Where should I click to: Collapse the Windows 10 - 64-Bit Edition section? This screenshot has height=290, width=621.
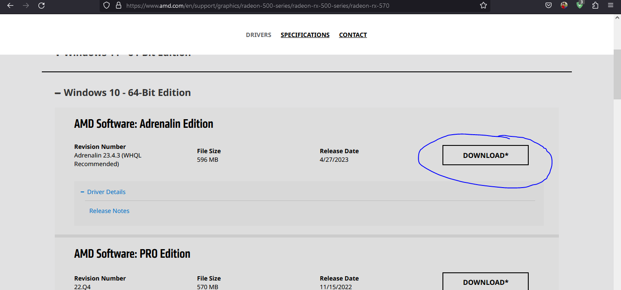(123, 93)
